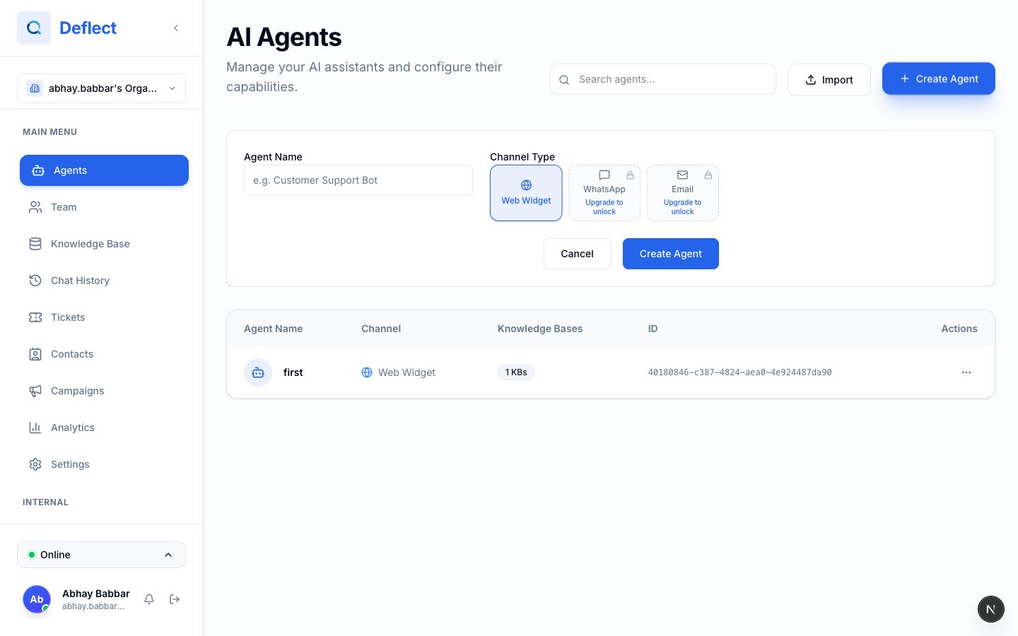The width and height of the screenshot is (1018, 636).
Task: Click the 1 KBs badge
Action: (x=516, y=372)
